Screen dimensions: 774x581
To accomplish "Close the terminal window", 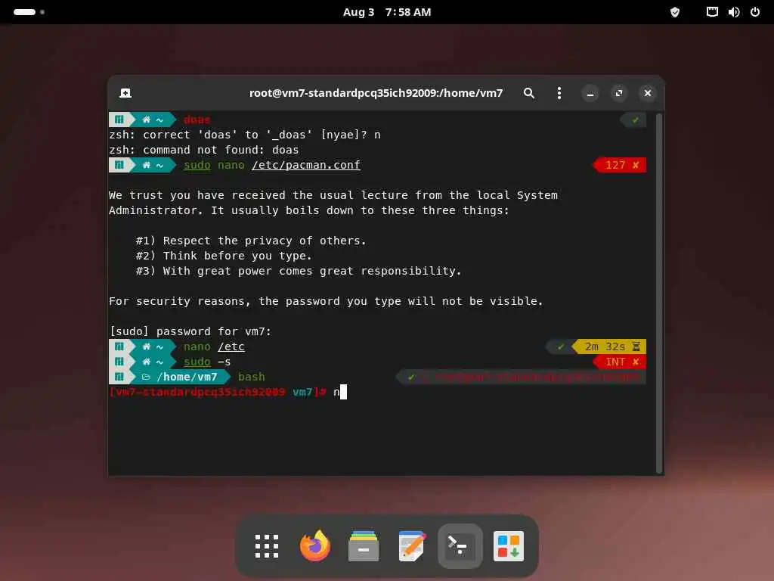I will (x=648, y=93).
